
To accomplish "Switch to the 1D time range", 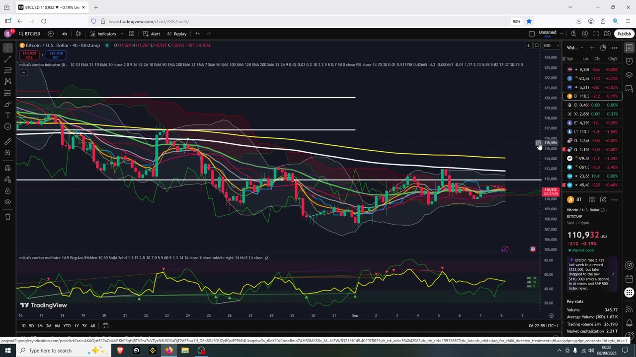I will point(23,326).
